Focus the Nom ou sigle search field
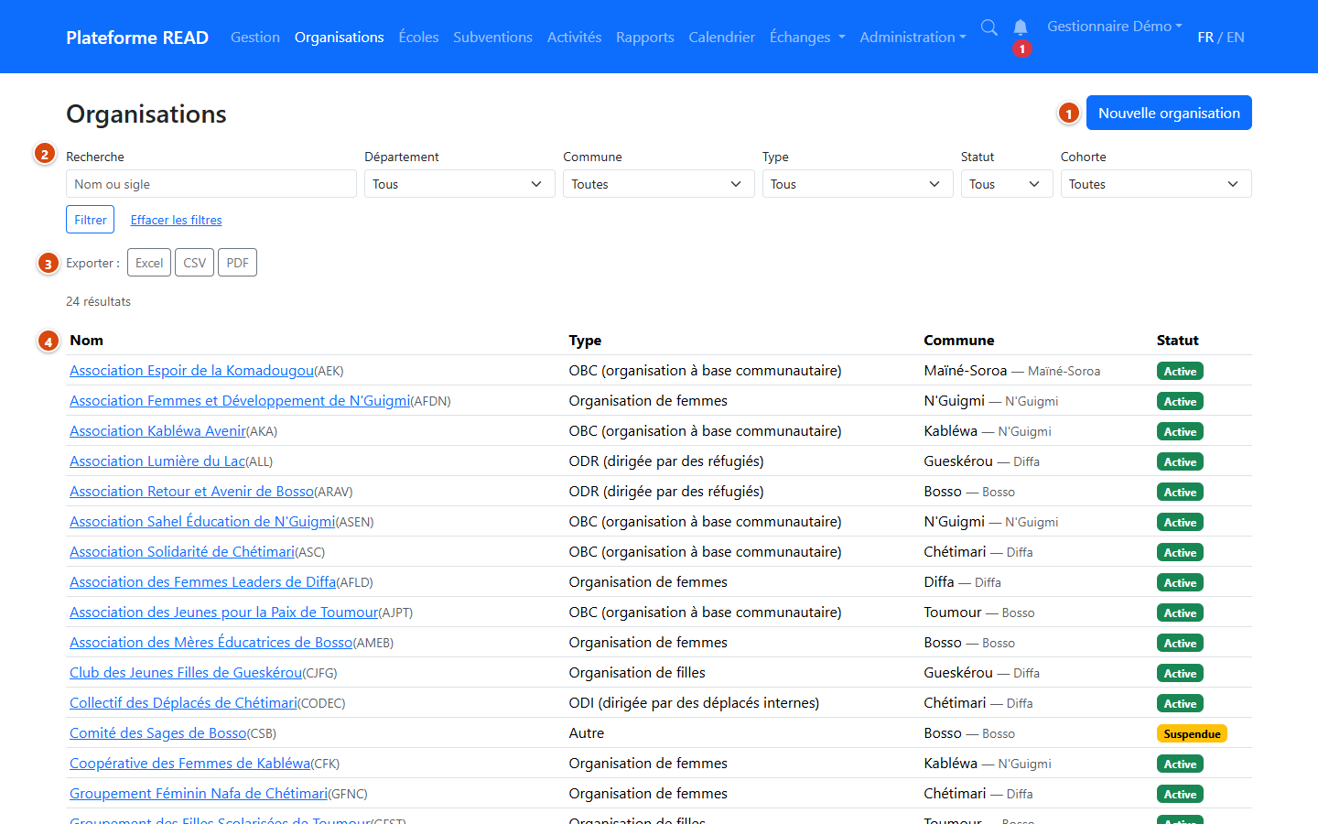Screen dimensions: 1318x824 (211, 184)
